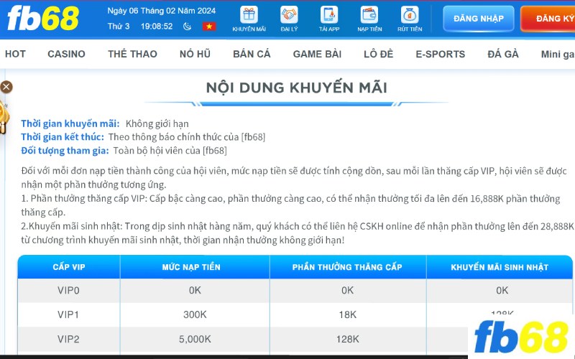
Task: Click the 'Không giới hạn' text
Action: (x=157, y=123)
